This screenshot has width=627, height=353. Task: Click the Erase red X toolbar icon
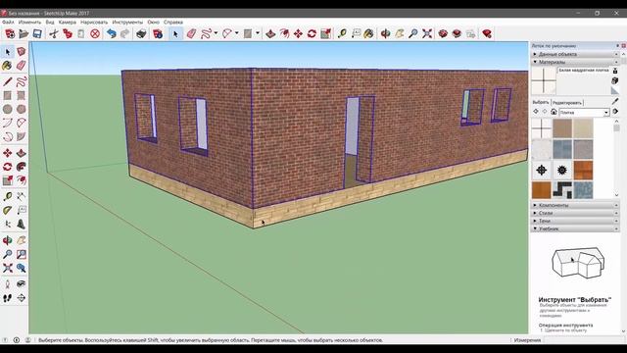[95, 33]
